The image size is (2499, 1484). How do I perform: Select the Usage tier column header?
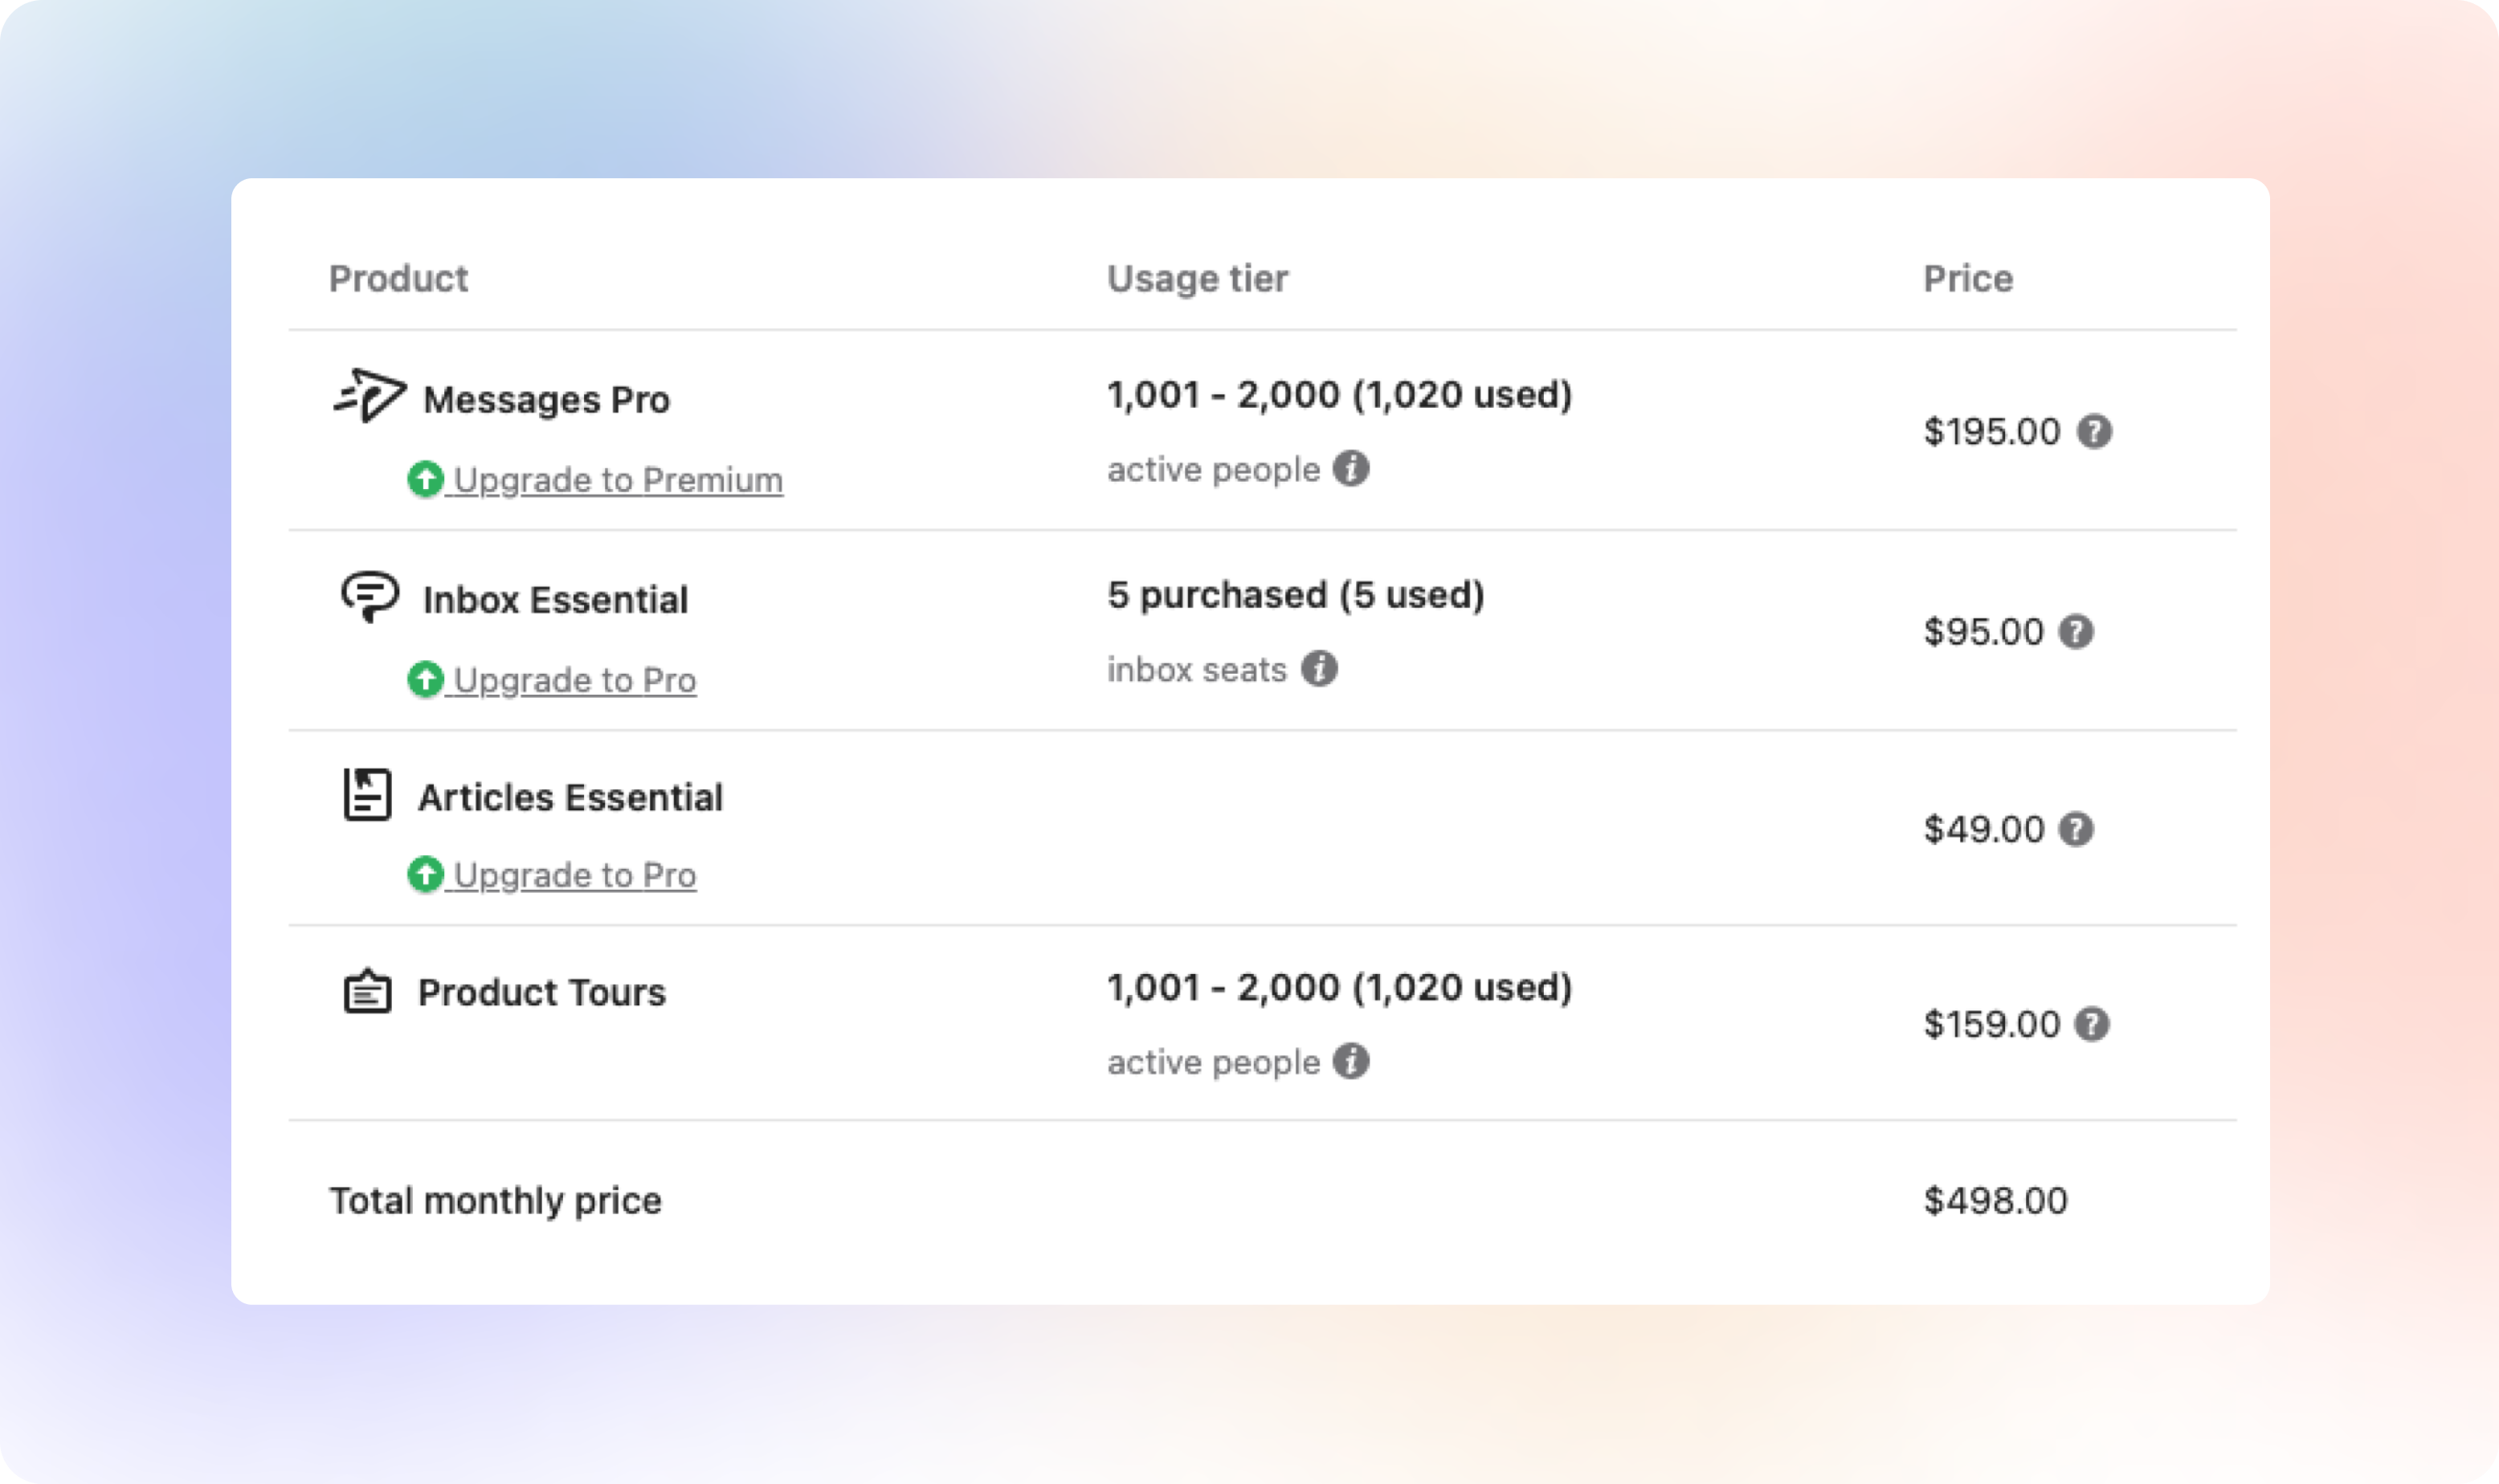coord(1197,278)
